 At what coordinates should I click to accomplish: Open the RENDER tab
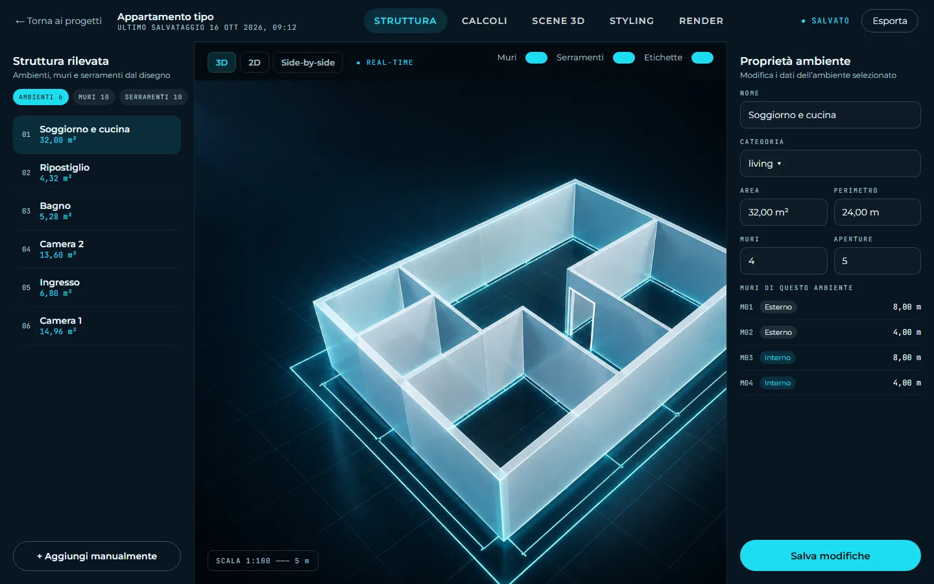tap(701, 21)
